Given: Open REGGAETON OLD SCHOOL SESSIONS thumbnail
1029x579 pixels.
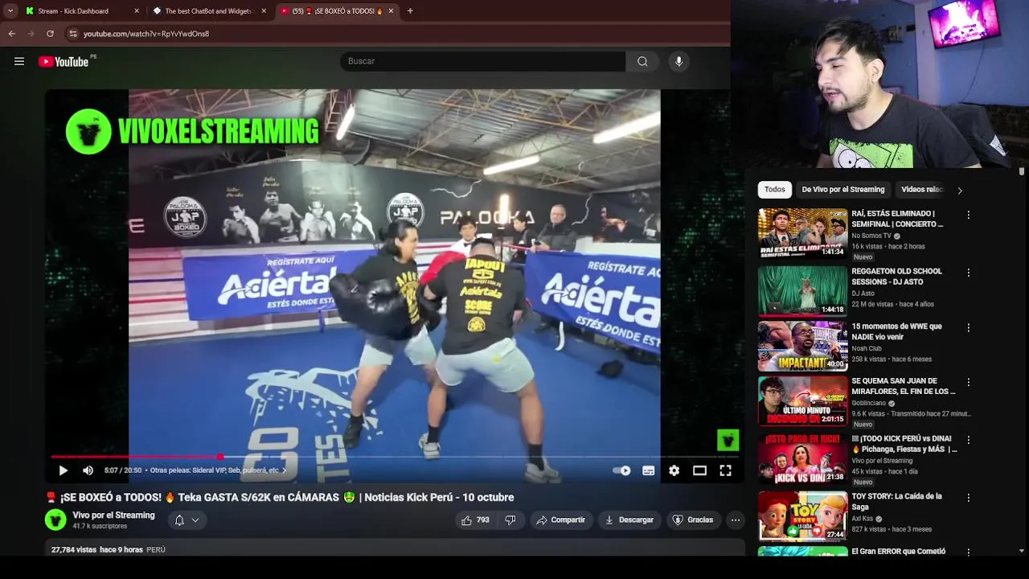Looking at the screenshot, I should 802,291.
